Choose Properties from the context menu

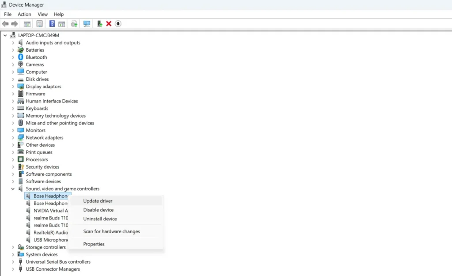[x=117, y=244]
